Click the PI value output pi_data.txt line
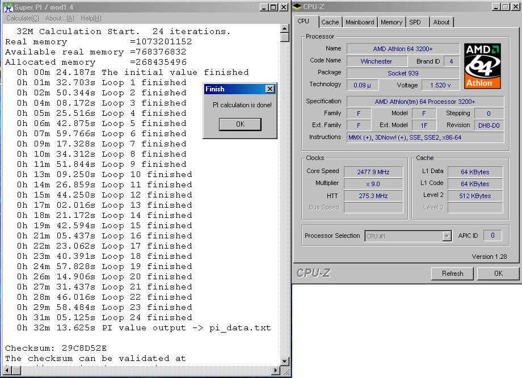Image resolution: width=522 pixels, height=378 pixels. [x=144, y=327]
